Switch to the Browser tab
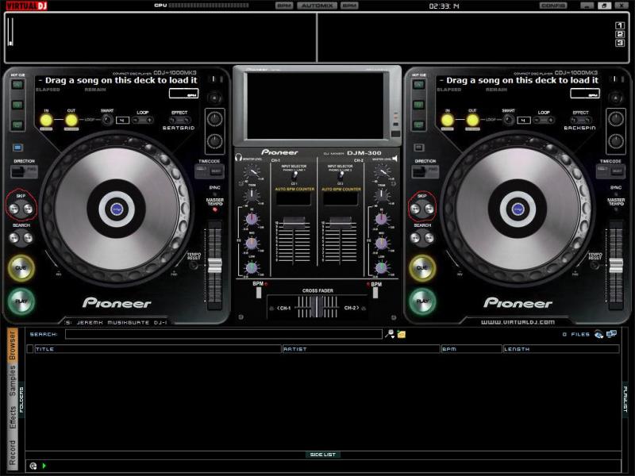This screenshot has width=635, height=476. click(x=13, y=346)
